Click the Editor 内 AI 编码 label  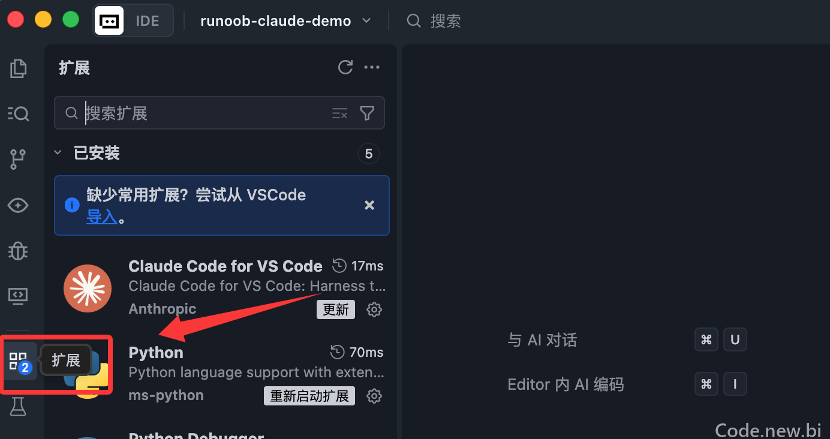[x=566, y=384]
